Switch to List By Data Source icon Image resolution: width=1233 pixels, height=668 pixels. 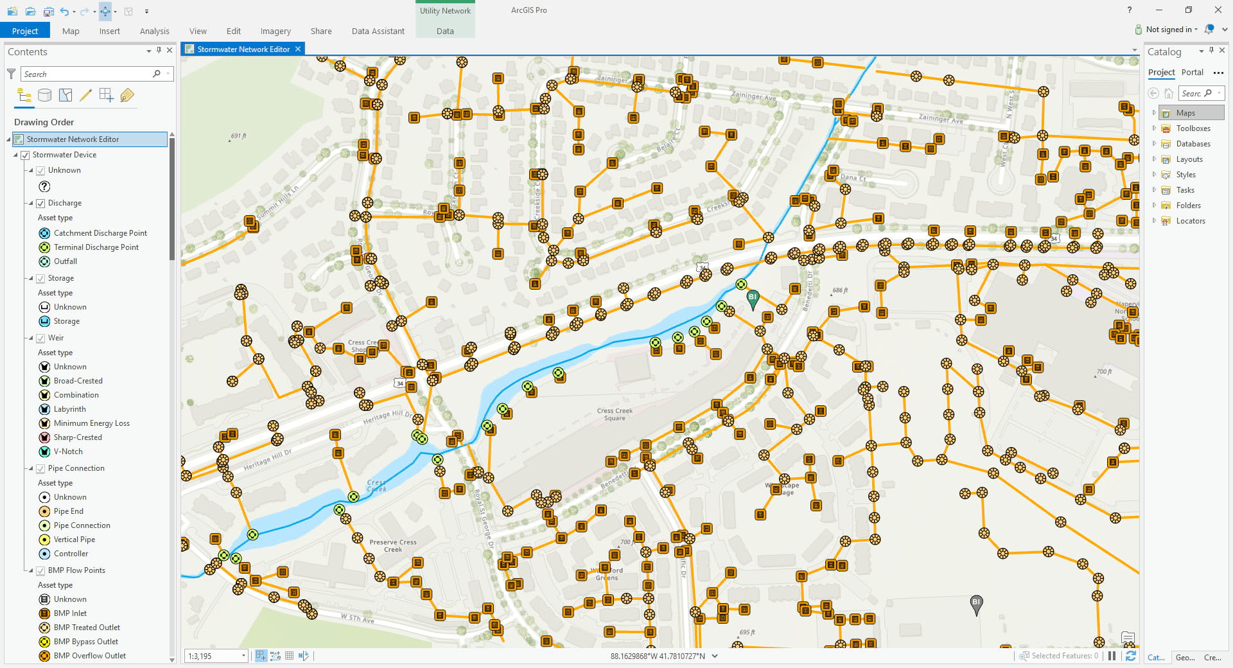click(45, 96)
